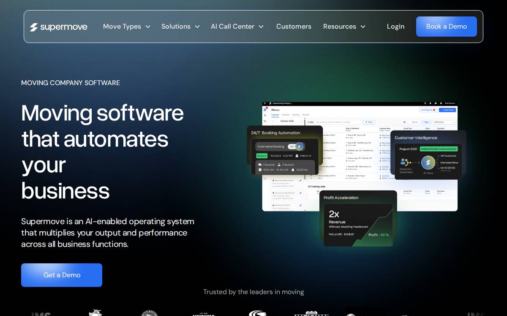Click the 'Moving software that automates' headline
The width and height of the screenshot is (507, 316).
coord(102,152)
